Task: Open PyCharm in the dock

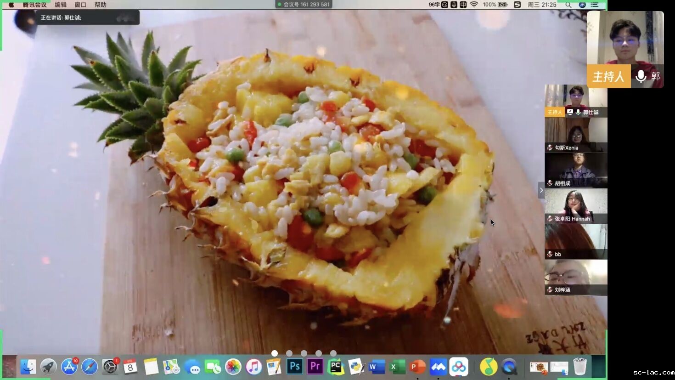Action: coord(336,367)
